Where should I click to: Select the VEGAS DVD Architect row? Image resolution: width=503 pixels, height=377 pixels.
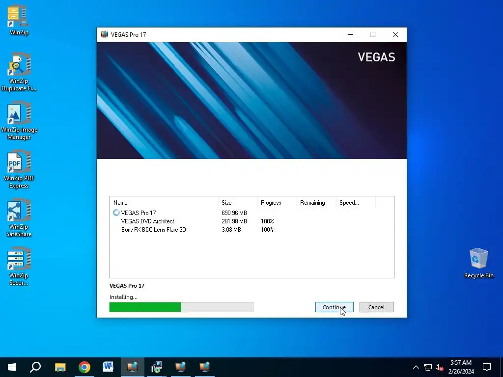(x=252, y=221)
